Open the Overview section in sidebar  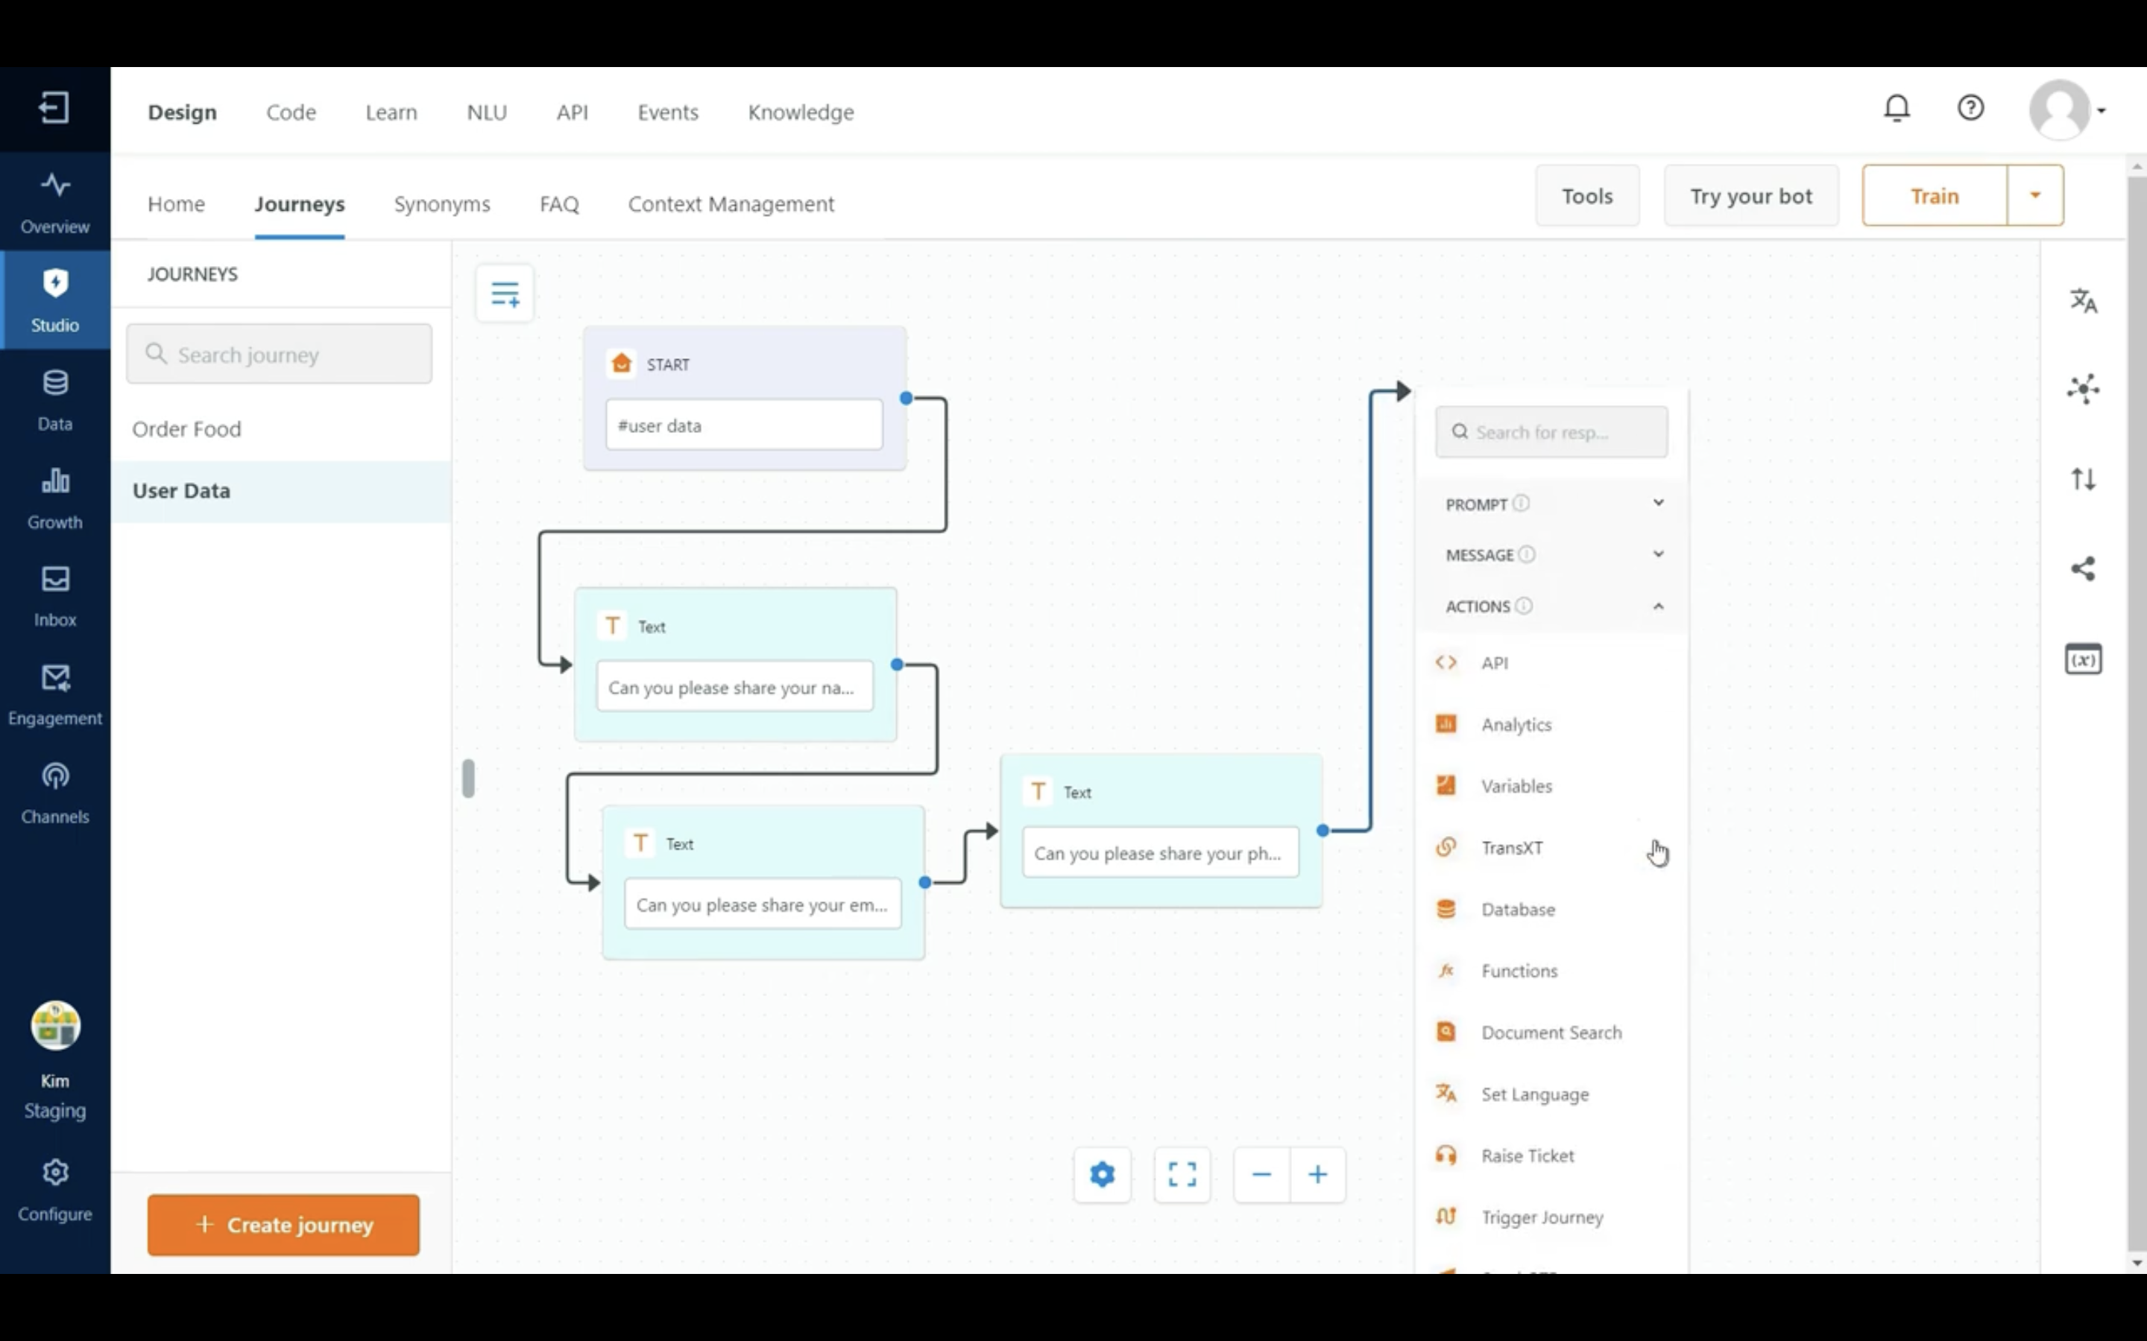pos(55,203)
